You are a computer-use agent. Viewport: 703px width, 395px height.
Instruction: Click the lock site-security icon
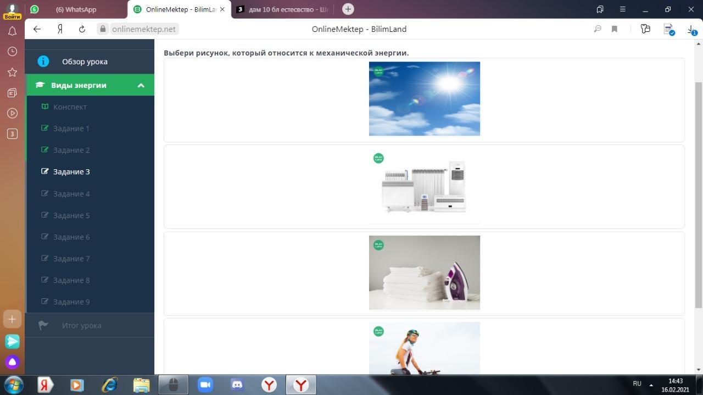[x=102, y=29]
